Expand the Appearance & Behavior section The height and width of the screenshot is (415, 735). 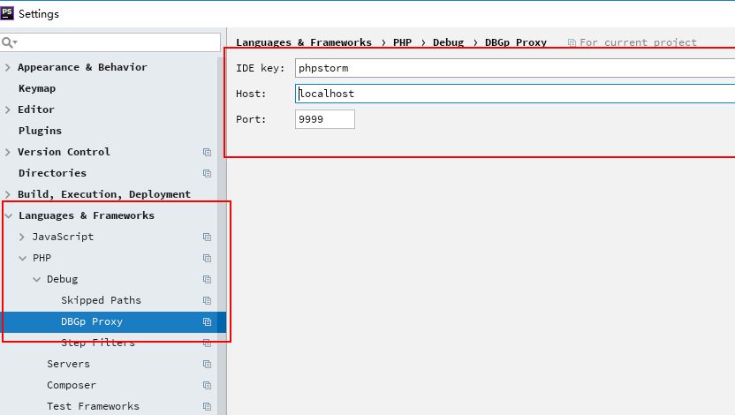(8, 67)
